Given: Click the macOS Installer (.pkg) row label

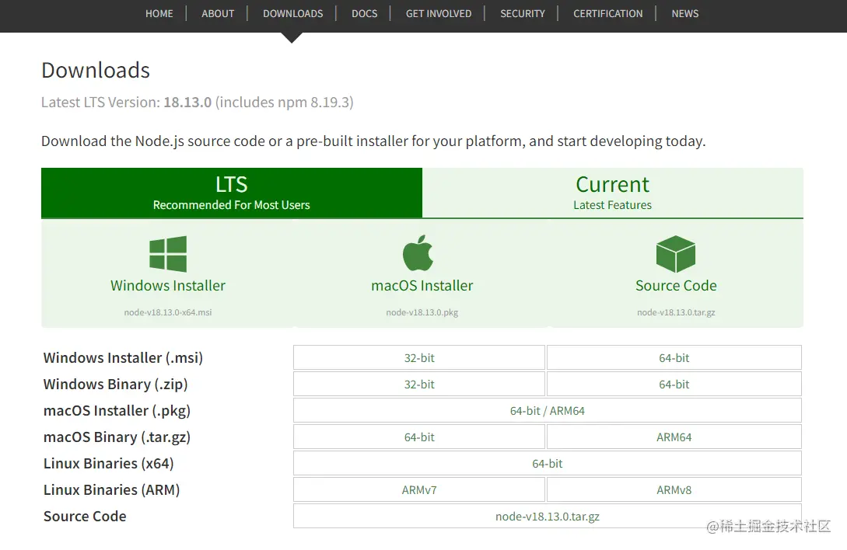Looking at the screenshot, I should (117, 411).
